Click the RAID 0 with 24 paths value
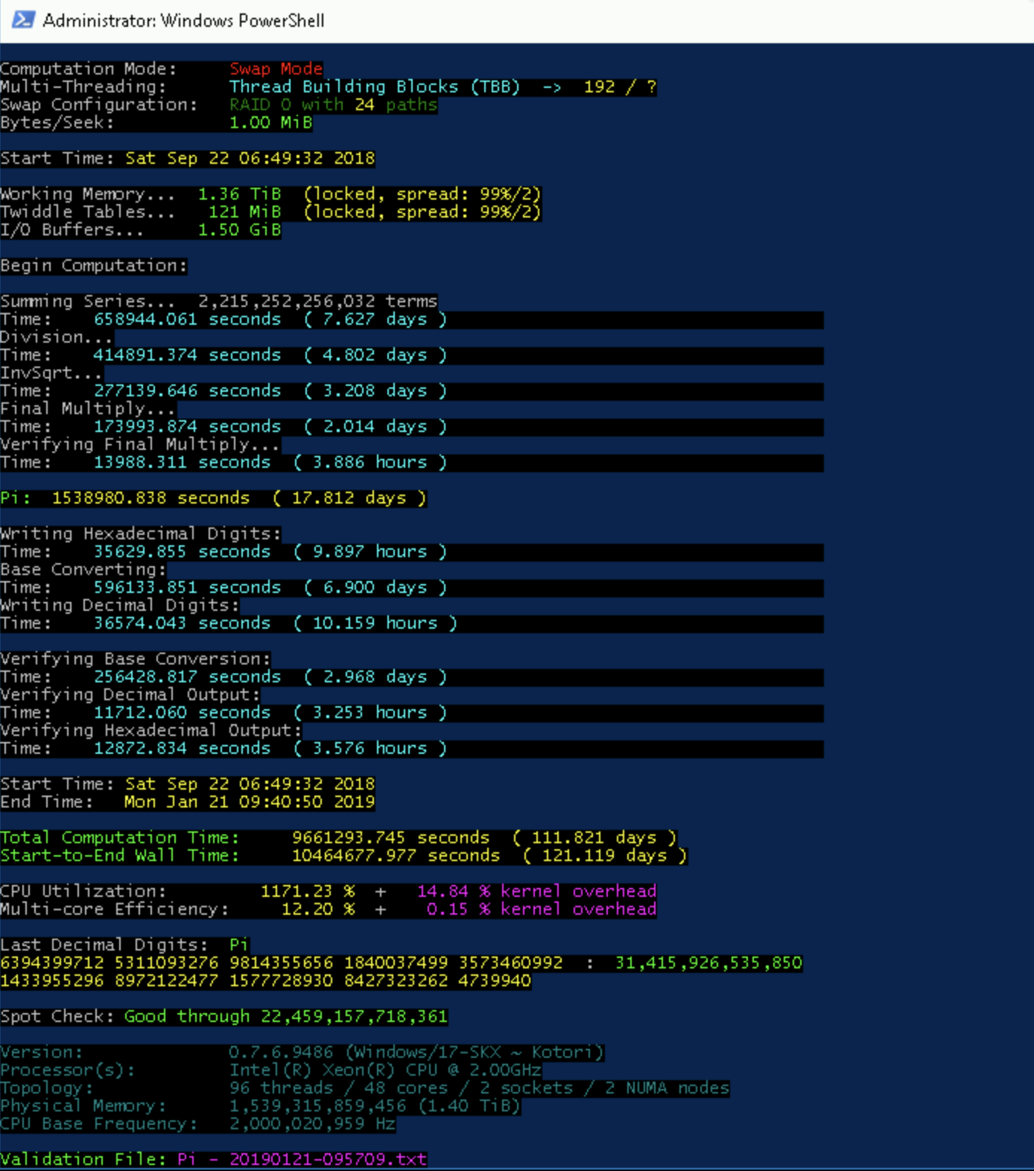The height and width of the screenshot is (1171, 1034). click(x=332, y=104)
